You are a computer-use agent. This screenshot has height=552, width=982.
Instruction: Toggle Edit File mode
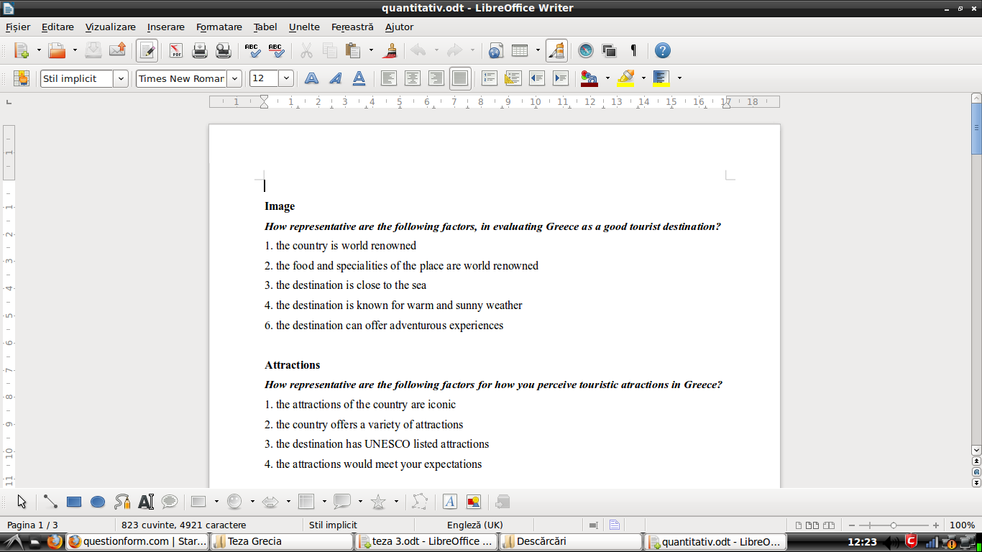click(147, 50)
